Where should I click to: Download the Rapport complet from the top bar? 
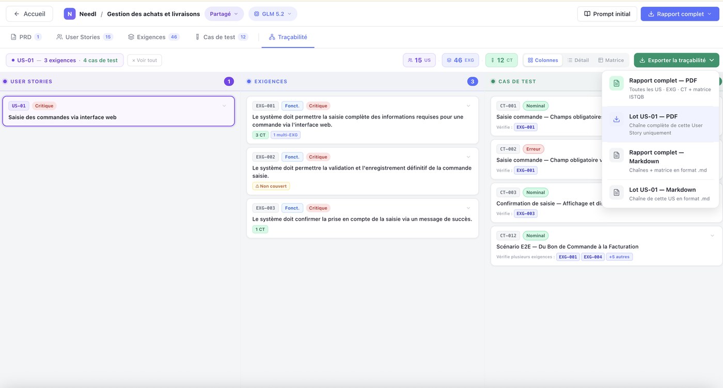pos(680,14)
